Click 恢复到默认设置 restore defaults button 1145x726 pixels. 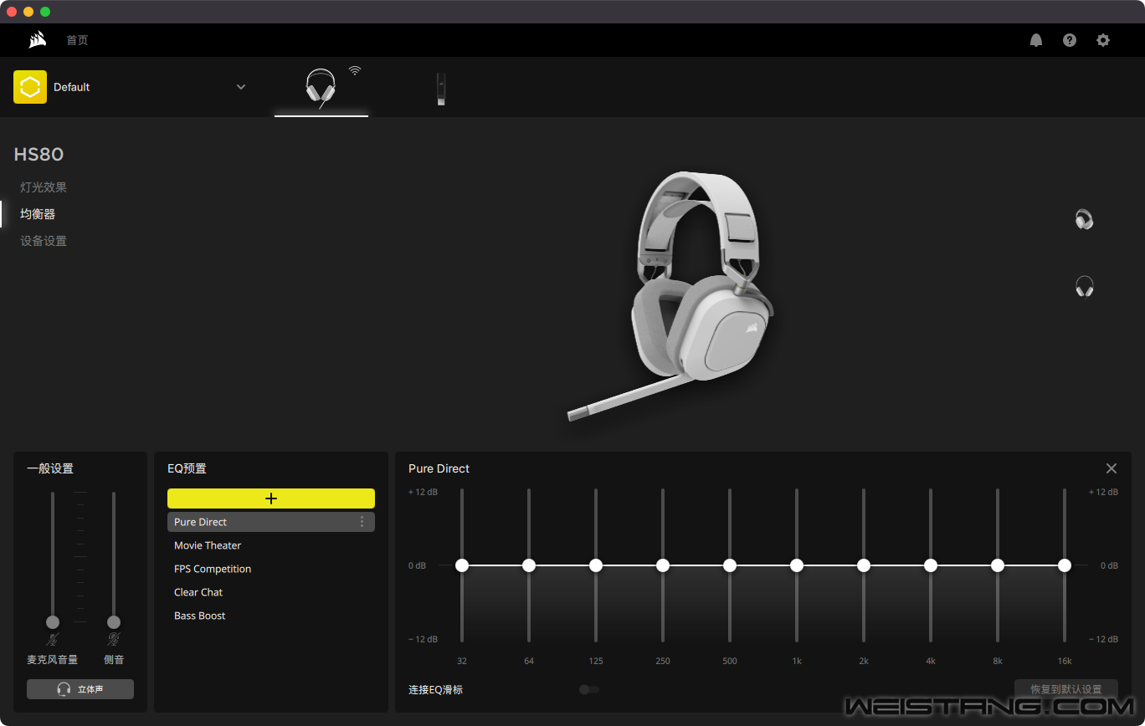click(1066, 689)
